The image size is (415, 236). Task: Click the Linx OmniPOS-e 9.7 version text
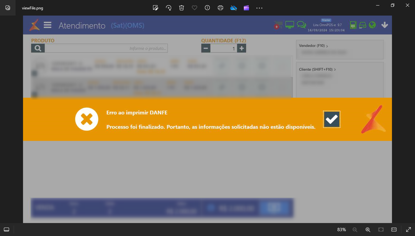[327, 25]
